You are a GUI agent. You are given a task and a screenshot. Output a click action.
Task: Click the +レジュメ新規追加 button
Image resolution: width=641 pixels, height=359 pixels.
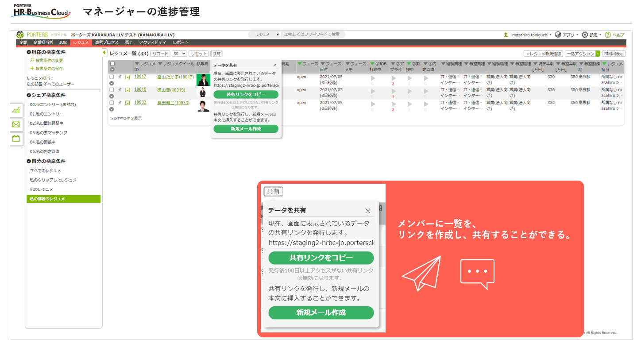click(x=543, y=54)
